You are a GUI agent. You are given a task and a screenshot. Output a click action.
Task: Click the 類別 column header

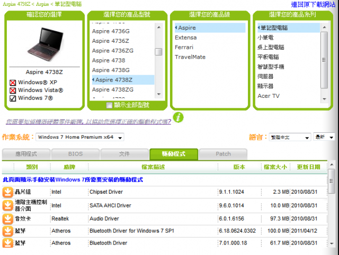[x=32, y=167]
